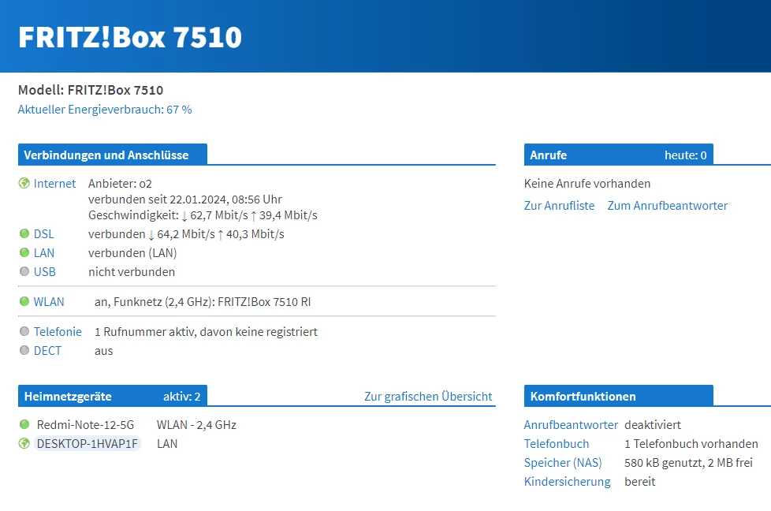Open Zur grafischen Übersicht link

pos(428,397)
